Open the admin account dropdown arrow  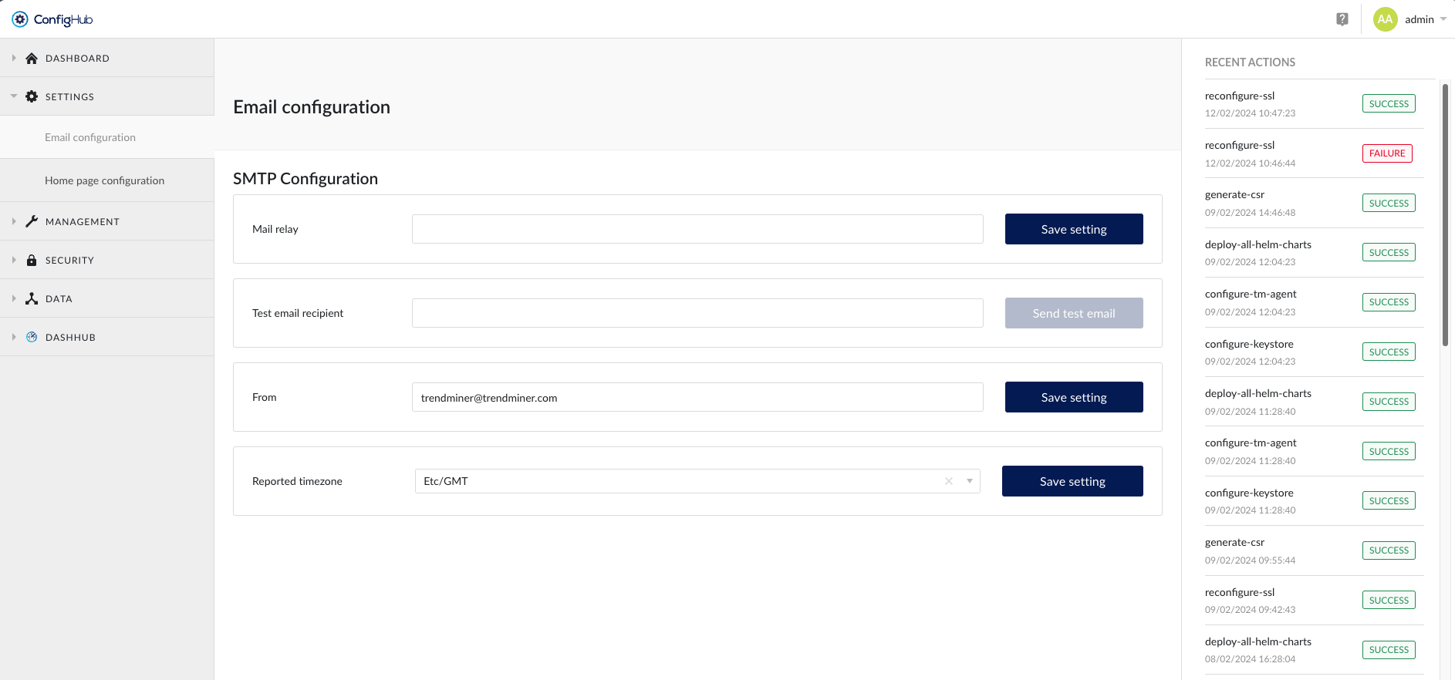1443,19
